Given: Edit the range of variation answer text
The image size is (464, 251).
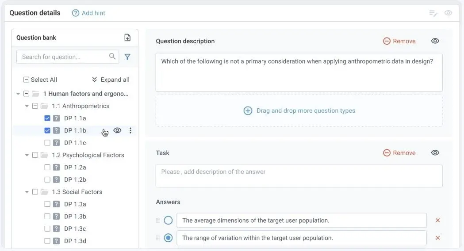Looking at the screenshot, I should click(302, 238).
